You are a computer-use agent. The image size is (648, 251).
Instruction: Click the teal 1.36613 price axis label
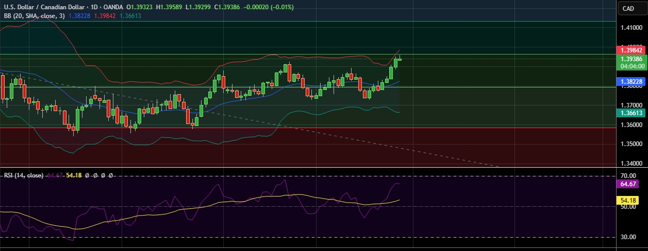pyautogui.click(x=630, y=112)
